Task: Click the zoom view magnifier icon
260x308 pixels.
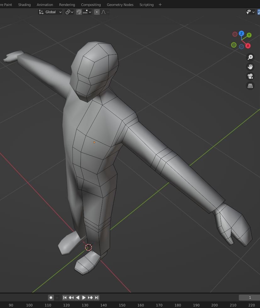Action: (x=250, y=57)
